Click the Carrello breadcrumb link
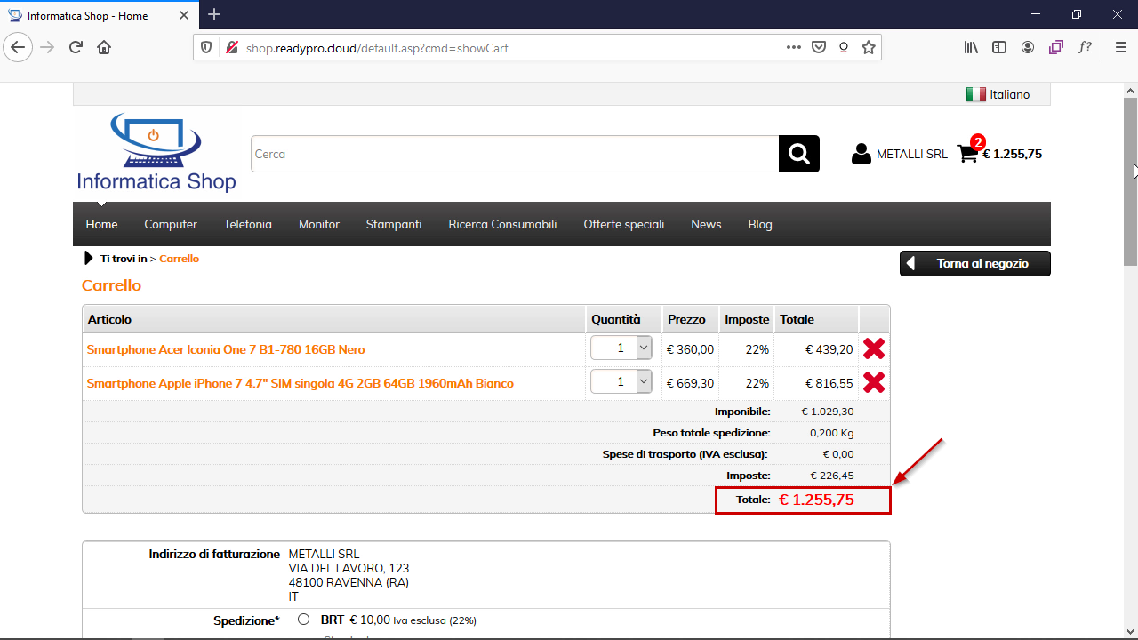This screenshot has width=1138, height=640. coord(179,259)
